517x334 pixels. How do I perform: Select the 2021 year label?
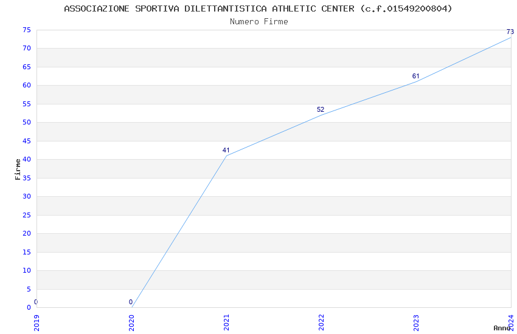(x=226, y=322)
